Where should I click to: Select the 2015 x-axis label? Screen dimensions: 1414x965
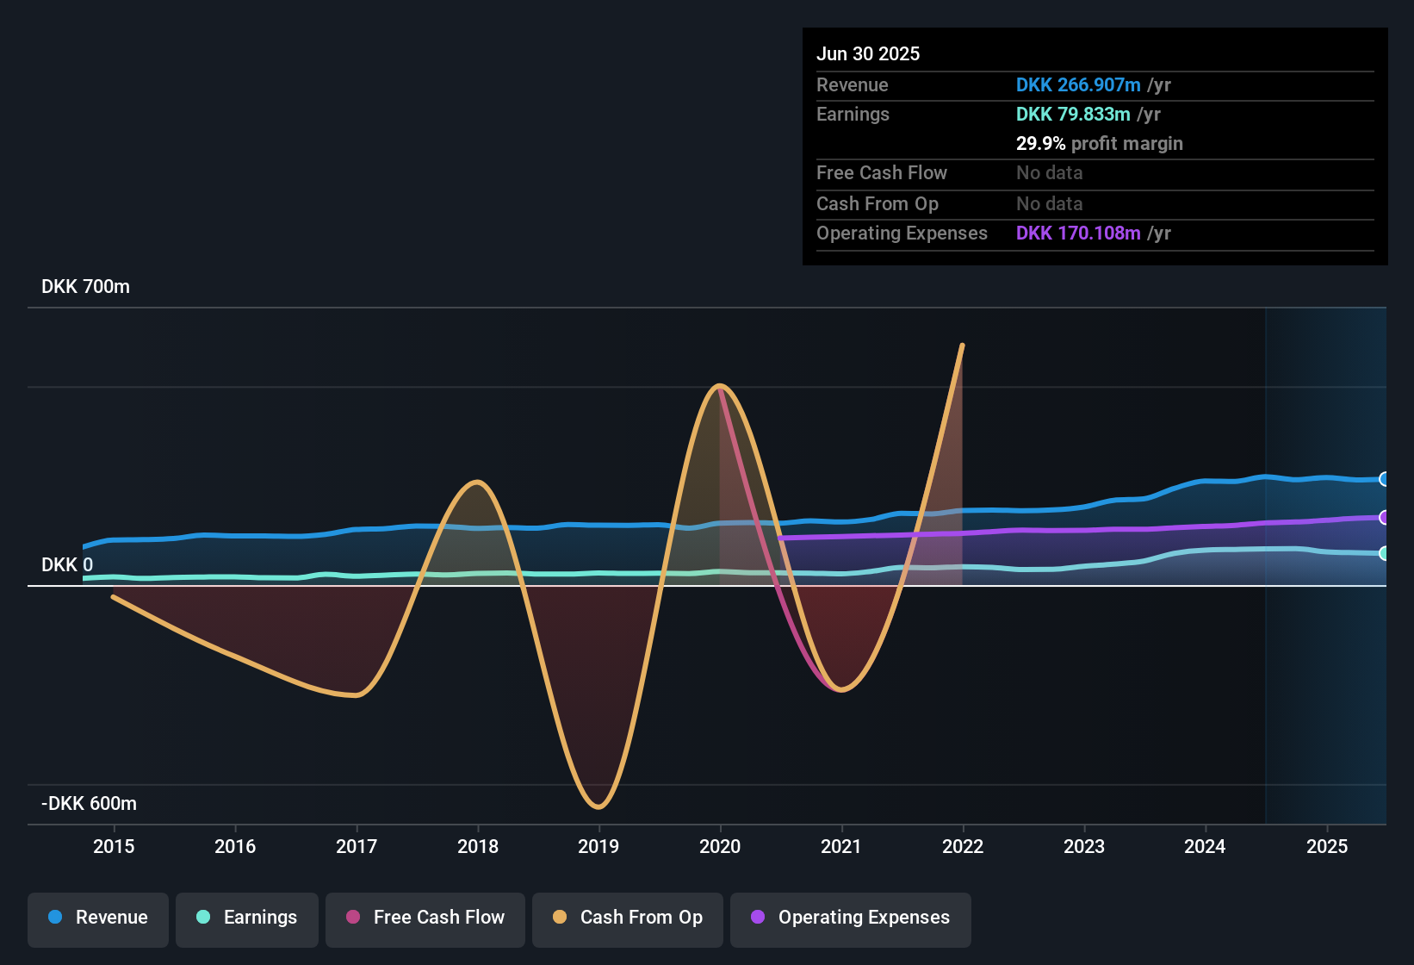[114, 847]
